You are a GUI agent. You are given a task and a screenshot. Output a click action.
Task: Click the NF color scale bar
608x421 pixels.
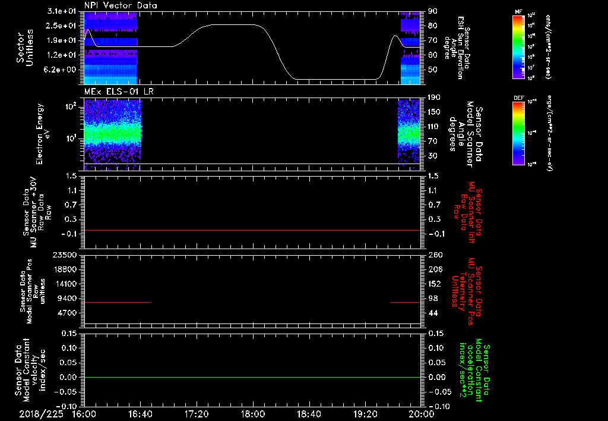pos(519,47)
